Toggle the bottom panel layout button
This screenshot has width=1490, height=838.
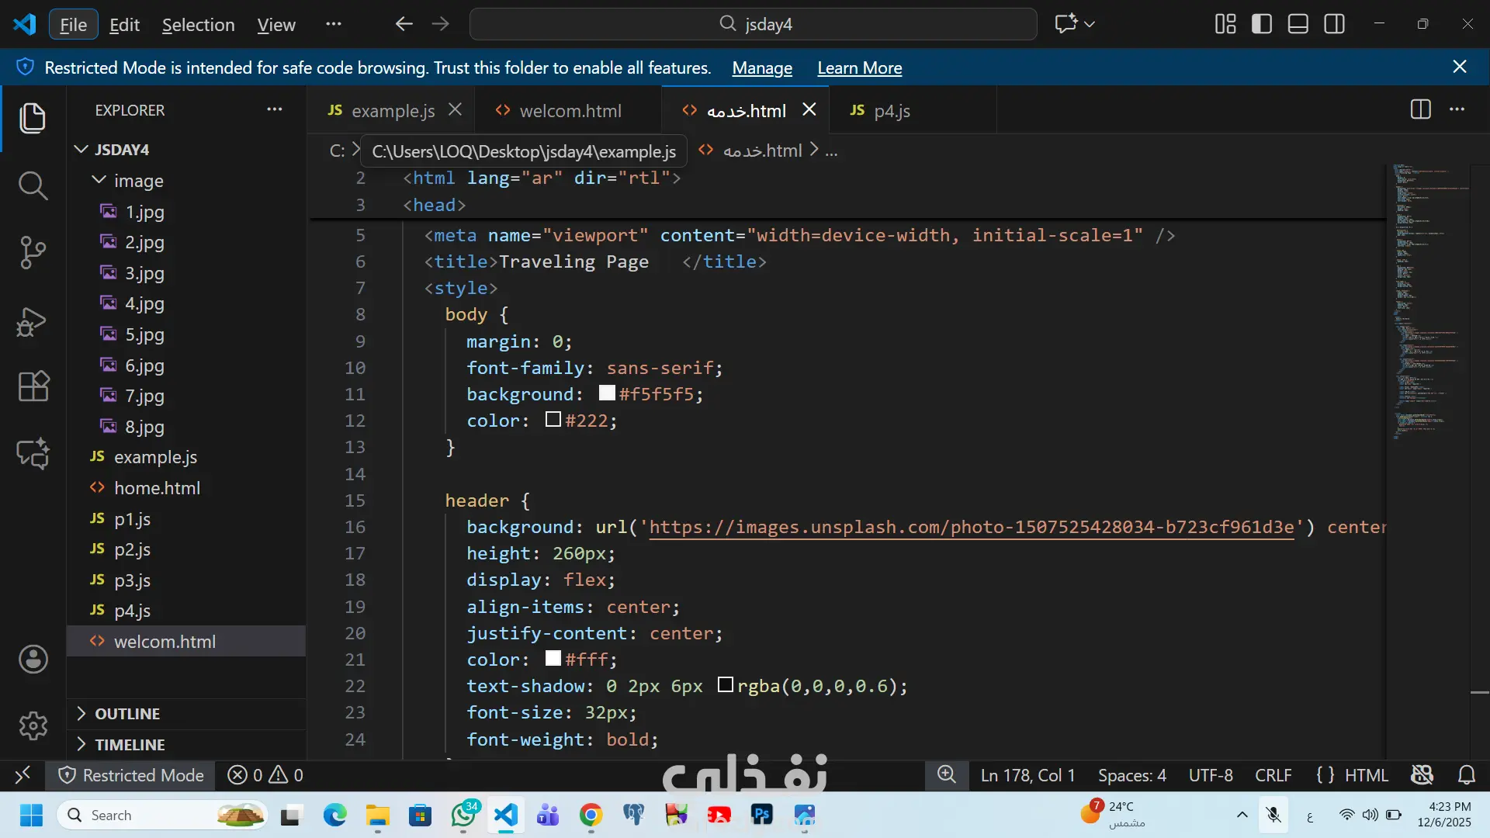coord(1298,24)
